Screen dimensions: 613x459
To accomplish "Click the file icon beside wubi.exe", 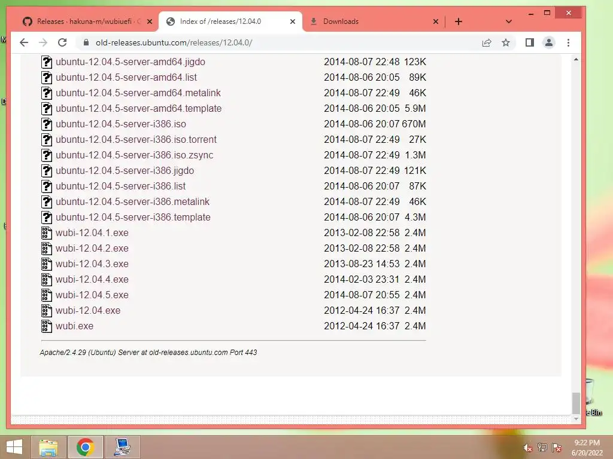I will [47, 326].
